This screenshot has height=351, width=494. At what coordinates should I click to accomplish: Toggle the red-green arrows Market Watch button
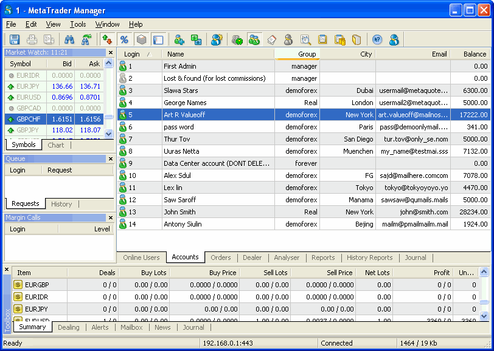[x=107, y=40]
